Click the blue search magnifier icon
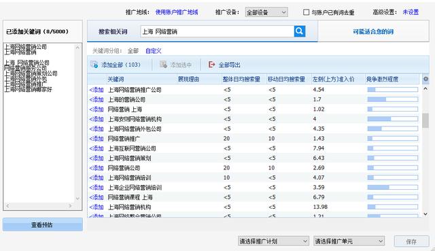This screenshot has height=251, width=435. [x=300, y=31]
